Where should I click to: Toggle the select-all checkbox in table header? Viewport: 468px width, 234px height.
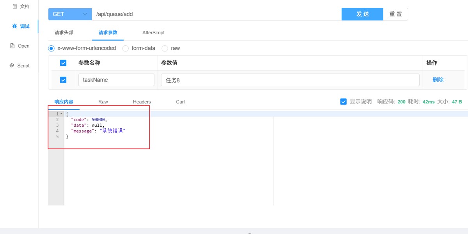pos(63,63)
